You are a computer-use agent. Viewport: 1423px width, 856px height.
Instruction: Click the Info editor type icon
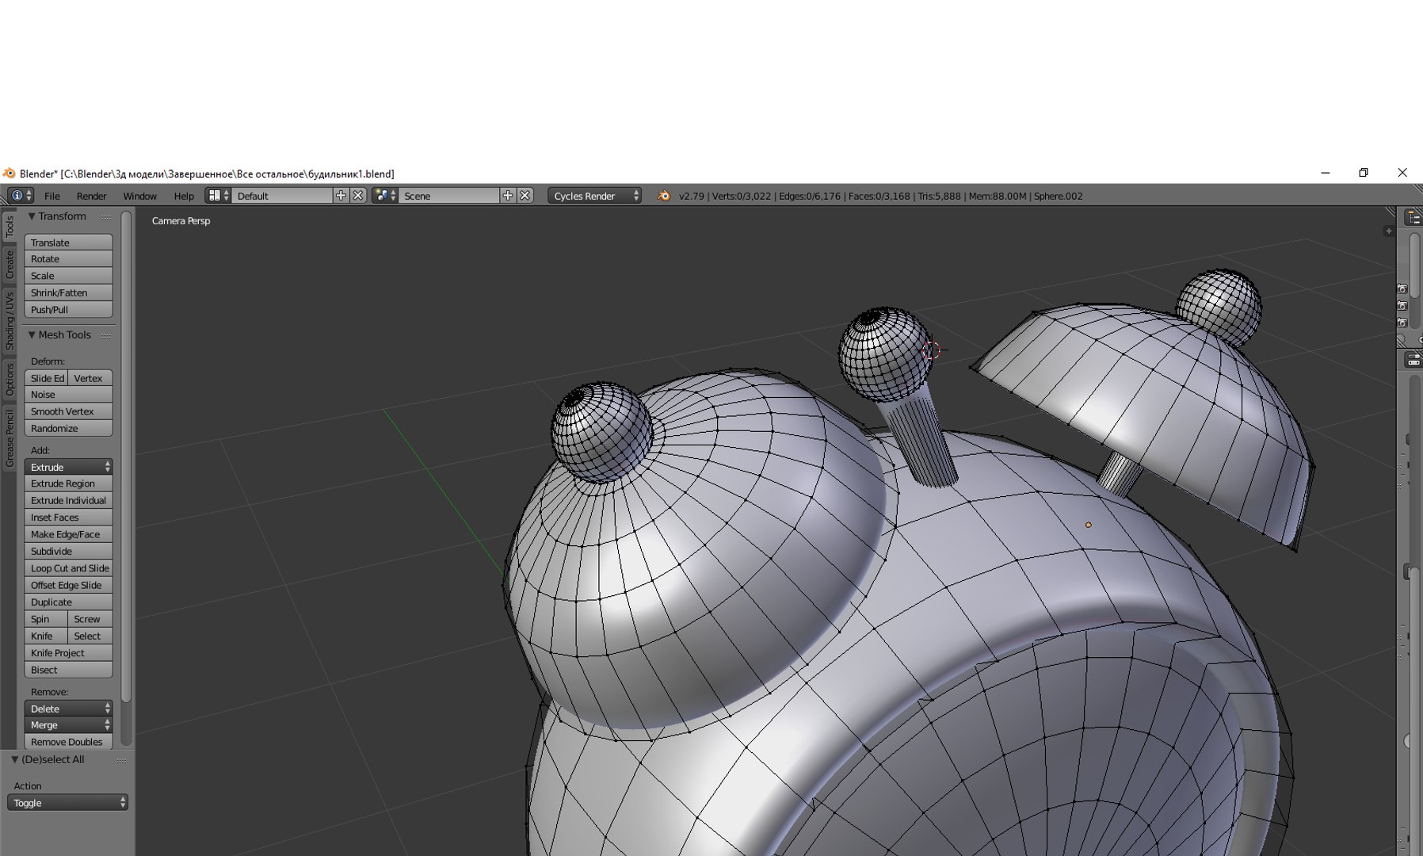pos(21,195)
